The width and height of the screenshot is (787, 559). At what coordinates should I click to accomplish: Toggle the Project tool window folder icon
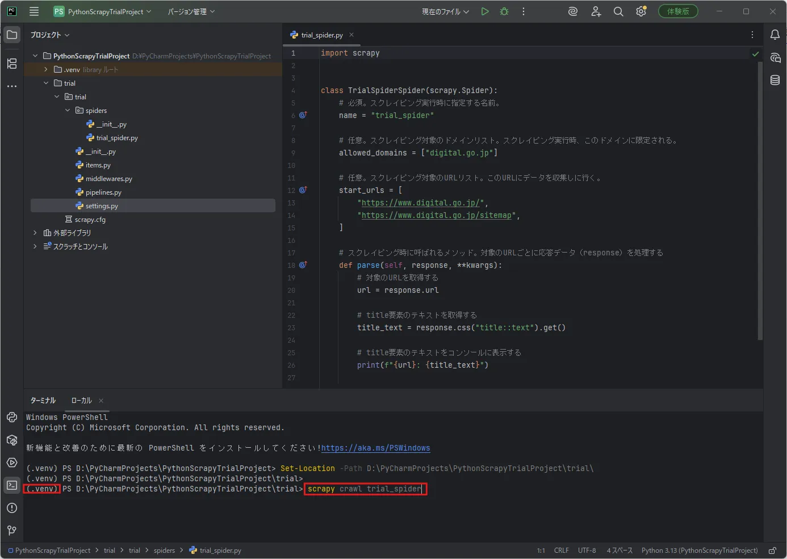point(12,35)
